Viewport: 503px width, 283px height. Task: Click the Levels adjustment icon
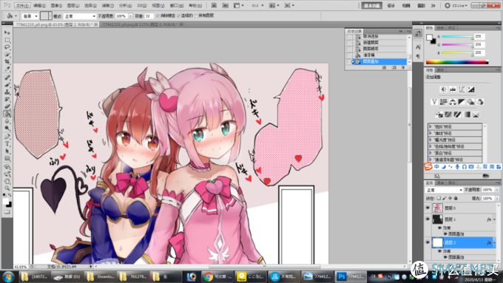[x=453, y=89]
